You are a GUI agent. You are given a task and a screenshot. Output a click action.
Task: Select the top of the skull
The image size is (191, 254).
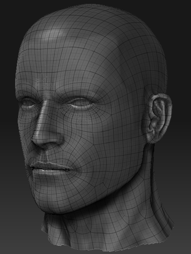click(x=90, y=15)
